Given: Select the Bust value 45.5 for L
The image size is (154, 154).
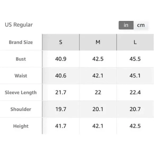Looking at the screenshot, I should (135, 59).
